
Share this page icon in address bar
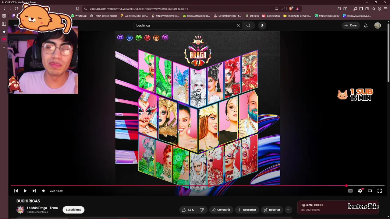click(283, 9)
